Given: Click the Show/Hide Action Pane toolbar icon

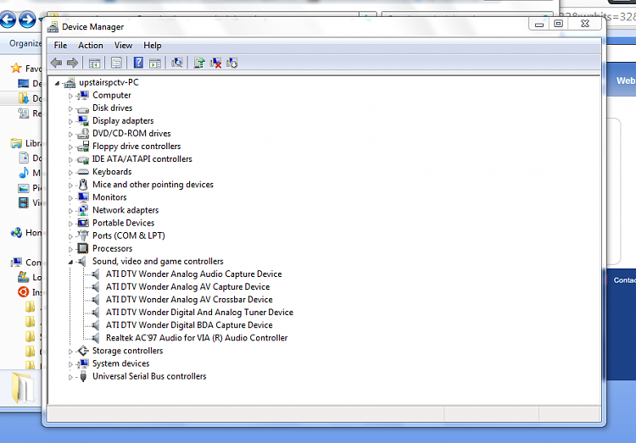Looking at the screenshot, I should coord(155,63).
